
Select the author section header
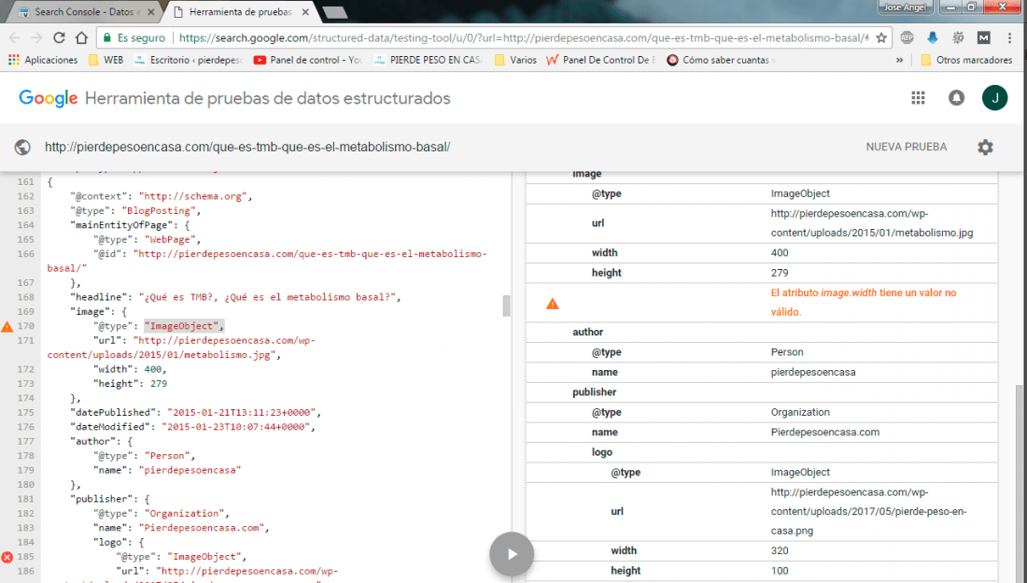587,332
